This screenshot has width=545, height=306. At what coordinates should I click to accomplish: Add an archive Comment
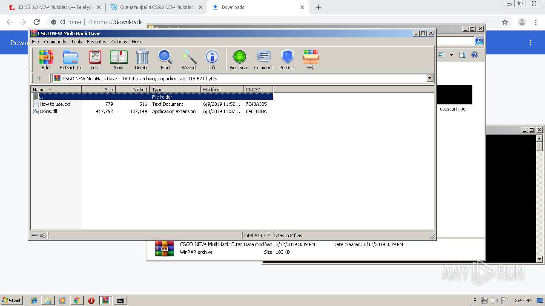coord(264,59)
